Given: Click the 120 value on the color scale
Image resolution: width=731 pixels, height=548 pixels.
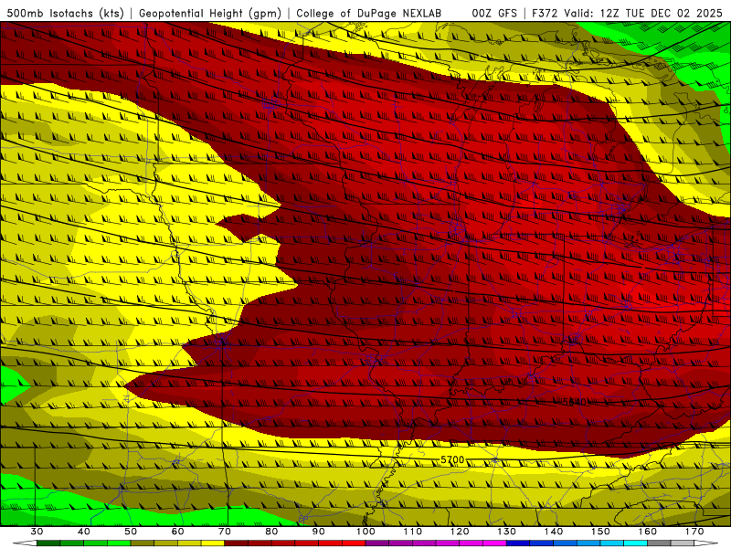Looking at the screenshot, I should 460,532.
